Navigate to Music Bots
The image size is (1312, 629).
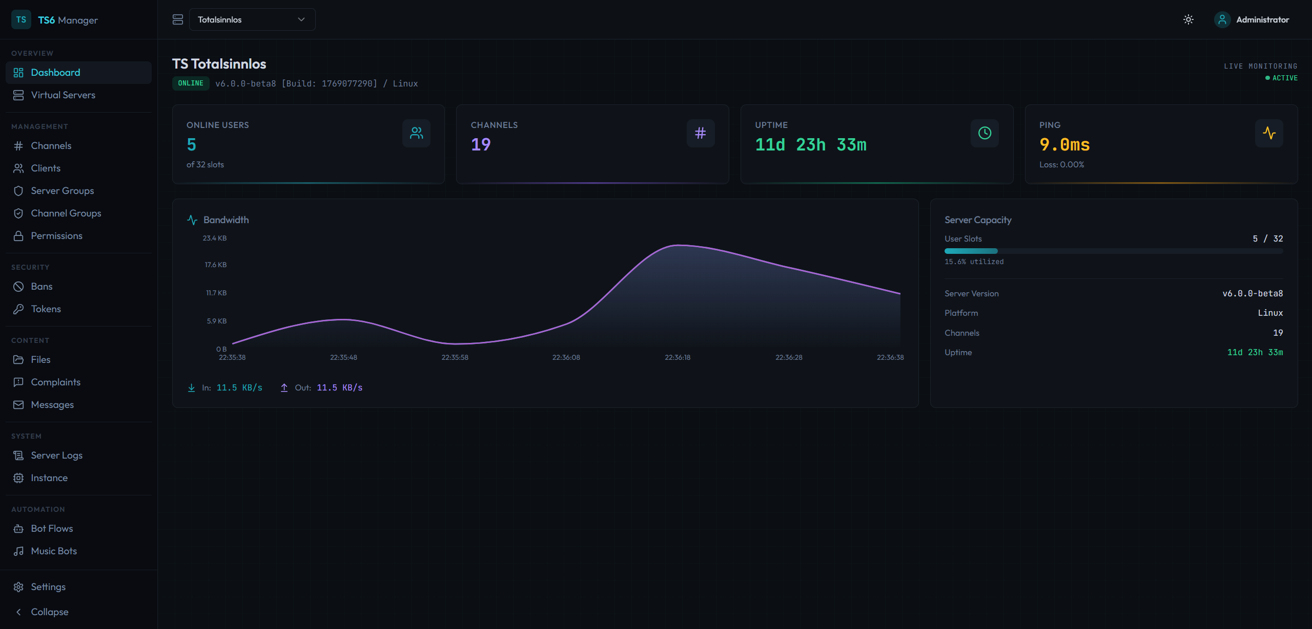54,551
